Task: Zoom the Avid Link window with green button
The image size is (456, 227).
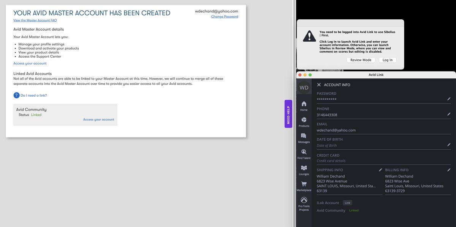Action: click(x=310, y=75)
